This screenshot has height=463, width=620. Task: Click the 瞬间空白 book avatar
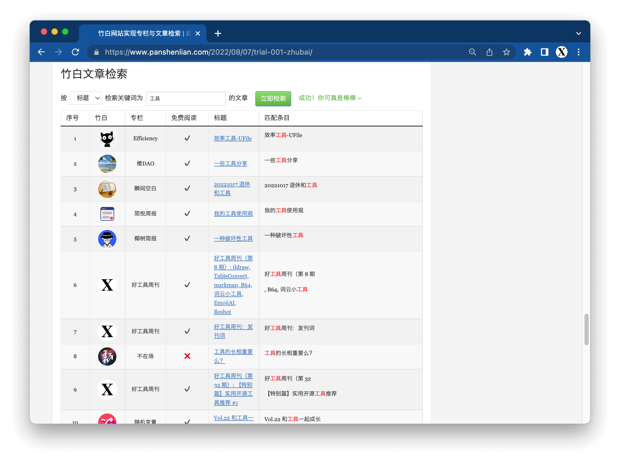click(x=107, y=189)
